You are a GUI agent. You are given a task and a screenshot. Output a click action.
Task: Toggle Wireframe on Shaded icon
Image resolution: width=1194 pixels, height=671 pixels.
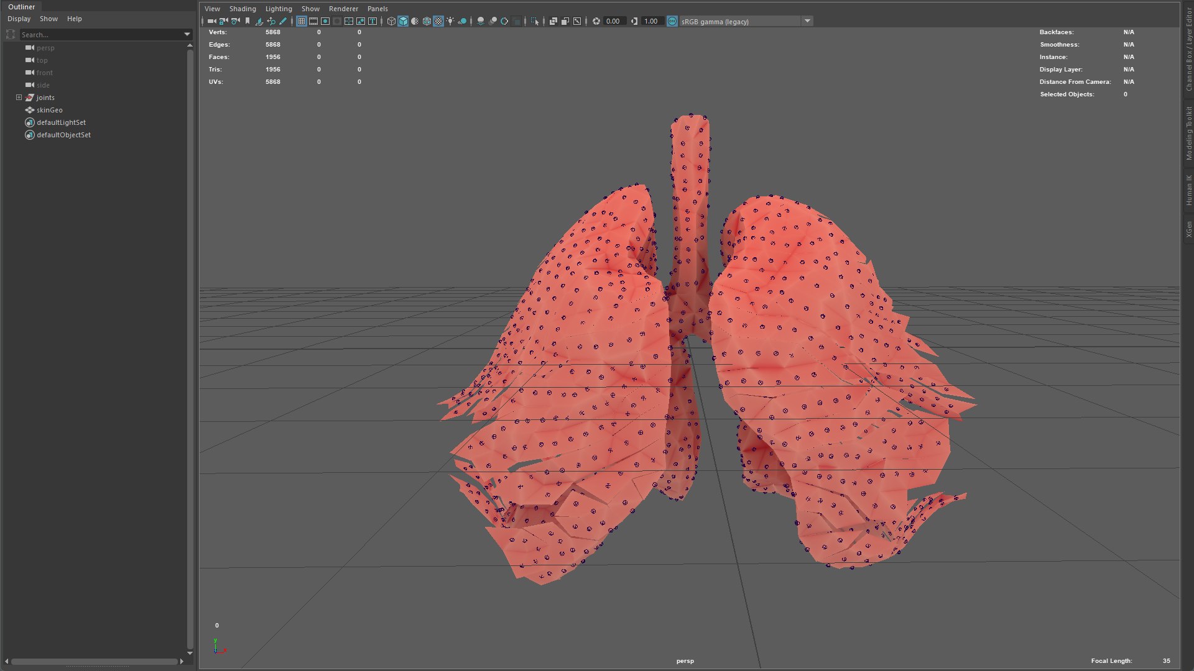[427, 21]
